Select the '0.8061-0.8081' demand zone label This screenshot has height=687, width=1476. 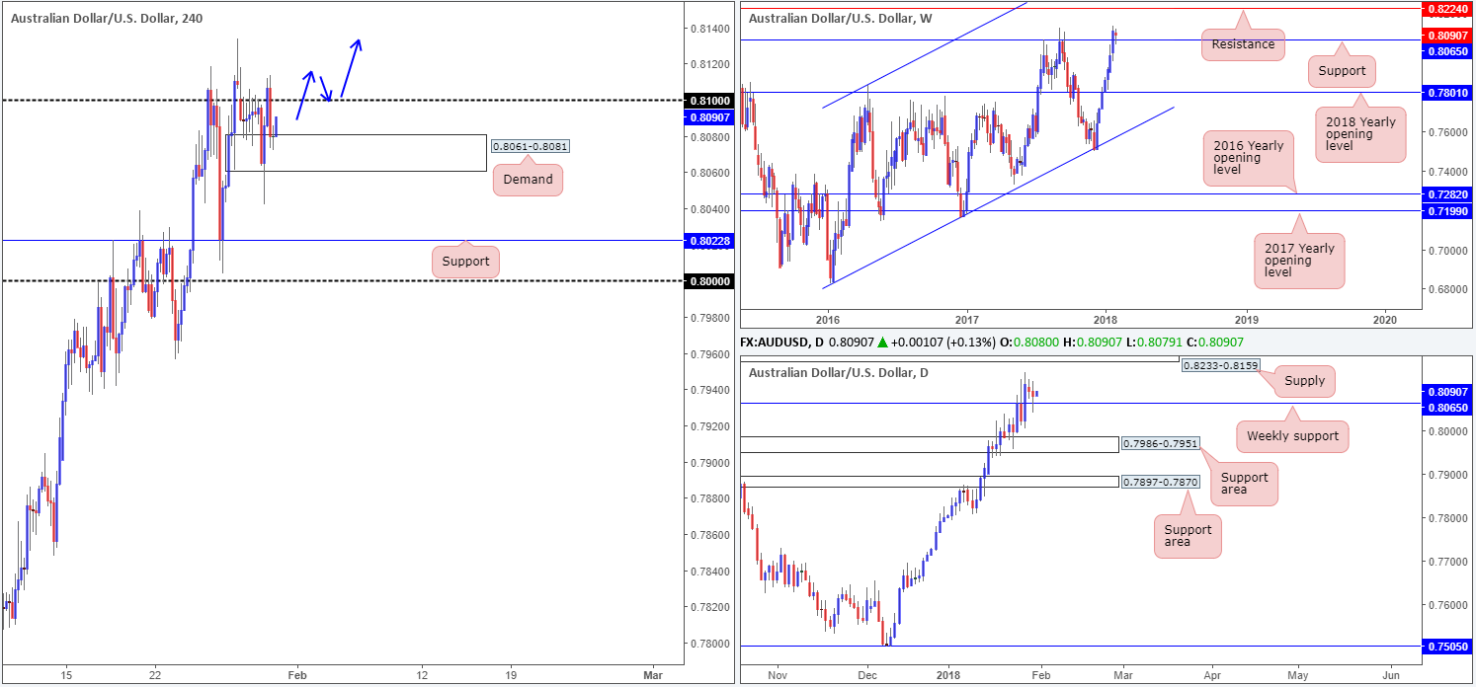coord(530,146)
